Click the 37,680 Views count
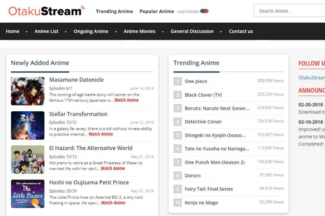 [x=271, y=175]
